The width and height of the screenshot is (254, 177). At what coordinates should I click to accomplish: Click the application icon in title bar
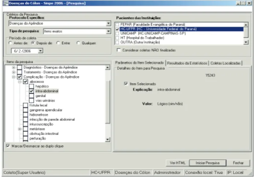(x=5, y=3)
